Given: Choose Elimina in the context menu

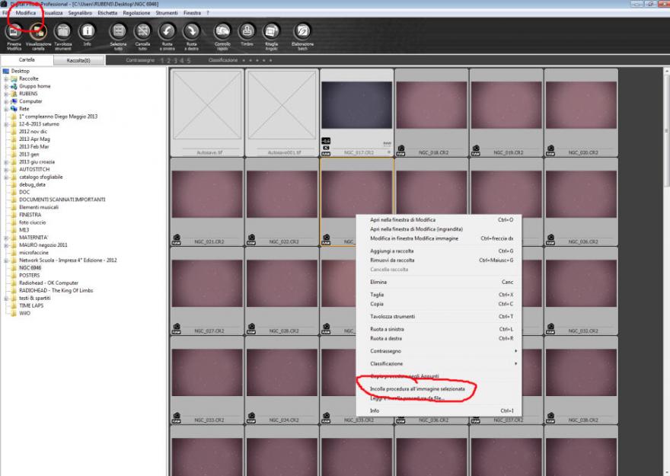Looking at the screenshot, I should (378, 282).
